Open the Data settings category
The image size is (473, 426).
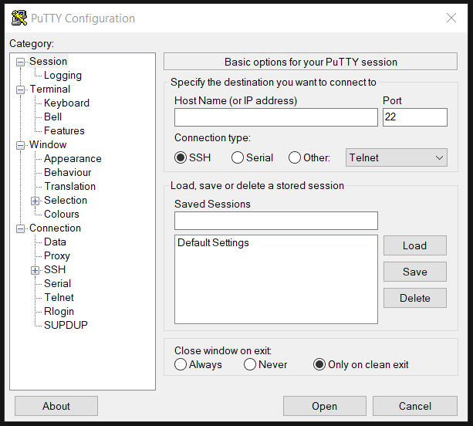(x=55, y=242)
